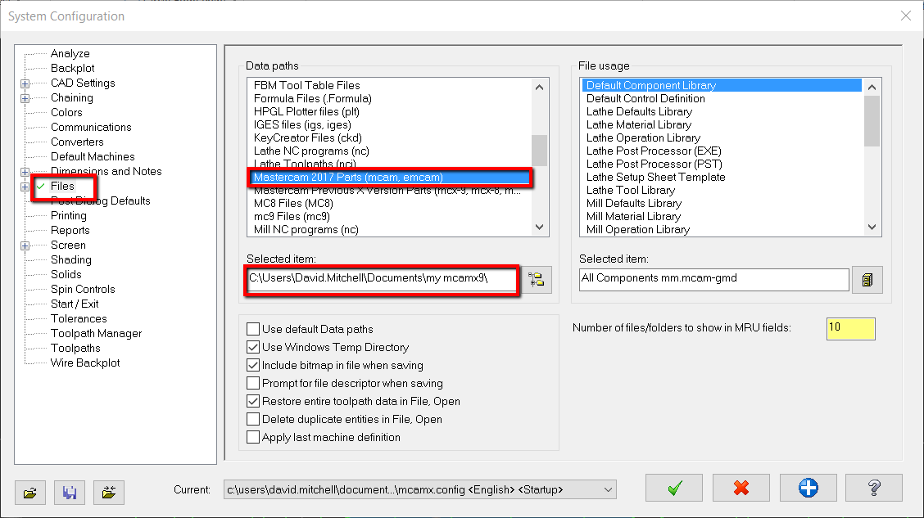924x518 pixels.
Task: Enable Delete duplicate entities in File, Open
Action: (253, 419)
